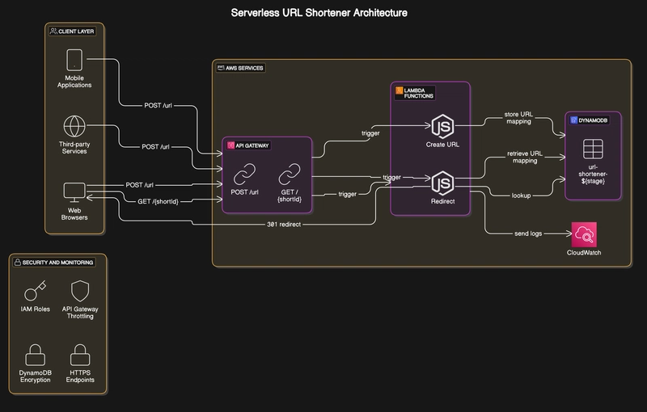Click the CloudWatch icon
The height and width of the screenshot is (412, 647).
pyautogui.click(x=584, y=234)
